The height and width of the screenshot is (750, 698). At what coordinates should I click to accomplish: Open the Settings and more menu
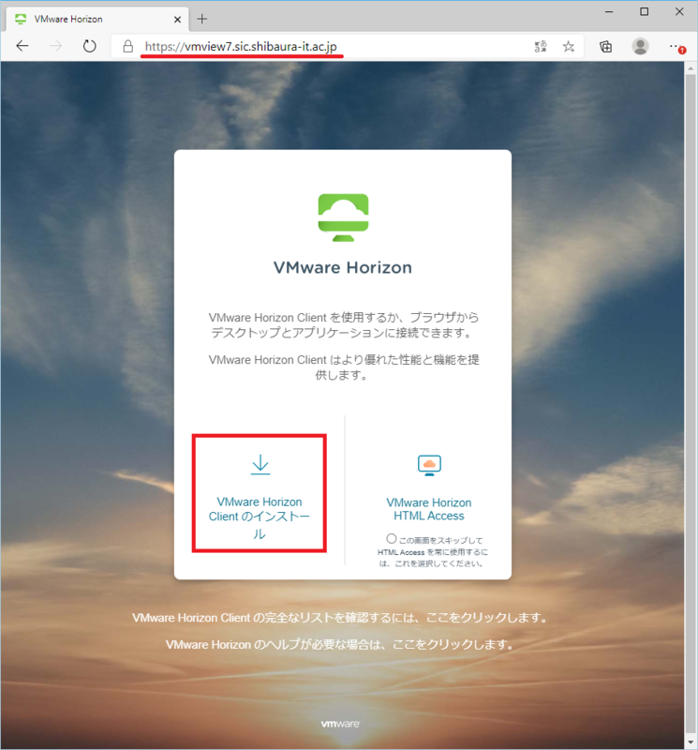tap(676, 47)
